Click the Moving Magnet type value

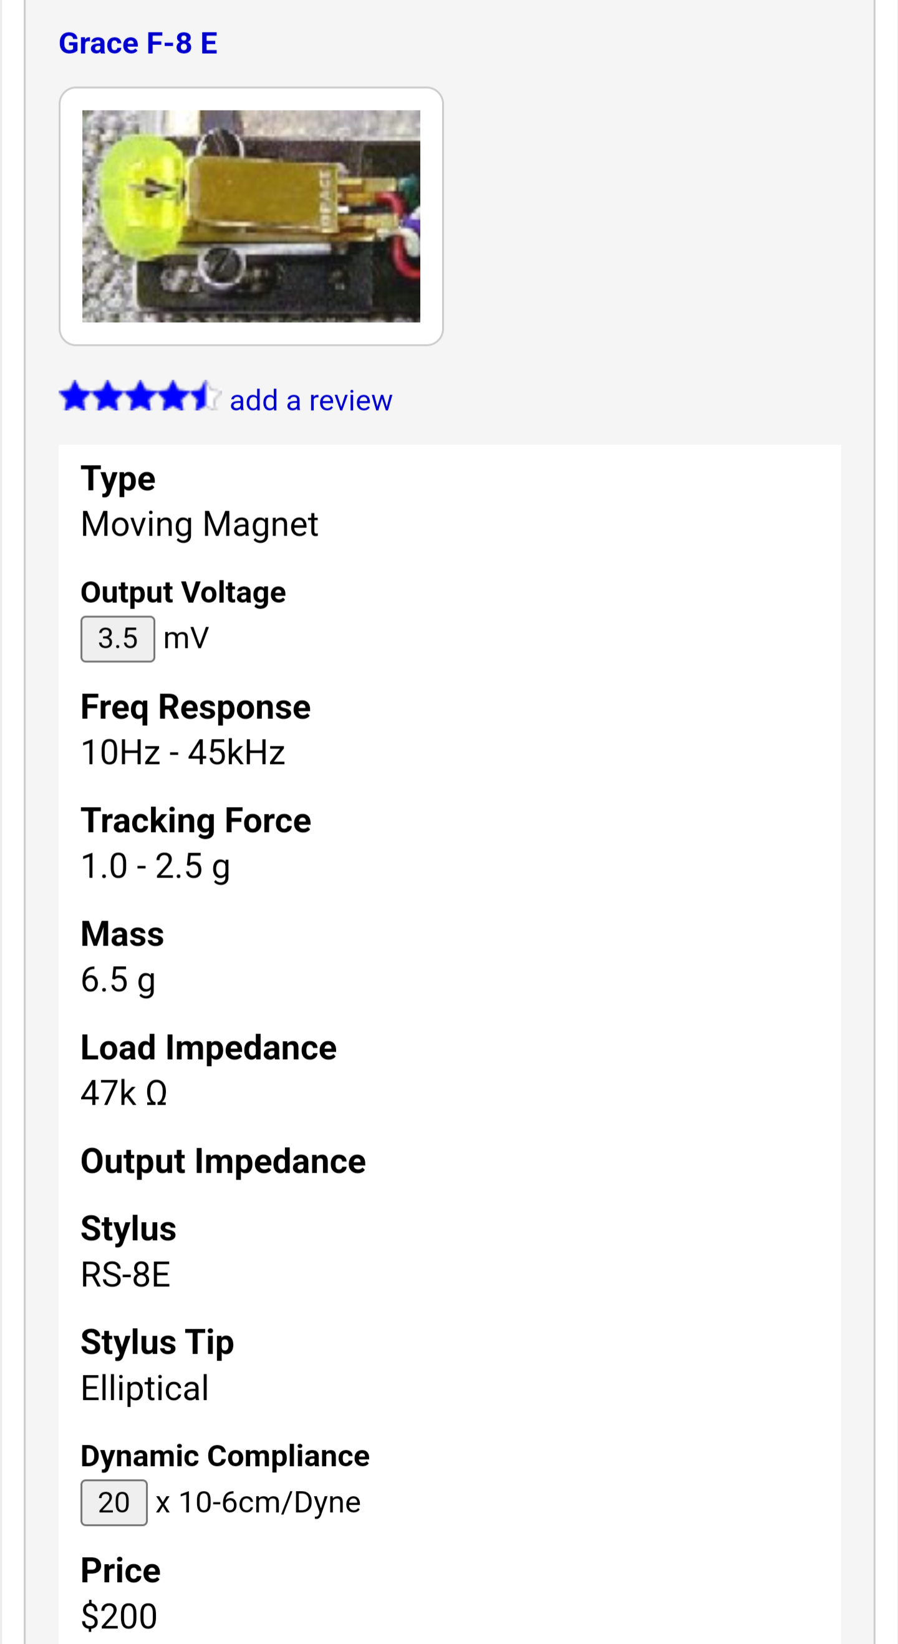pos(199,525)
